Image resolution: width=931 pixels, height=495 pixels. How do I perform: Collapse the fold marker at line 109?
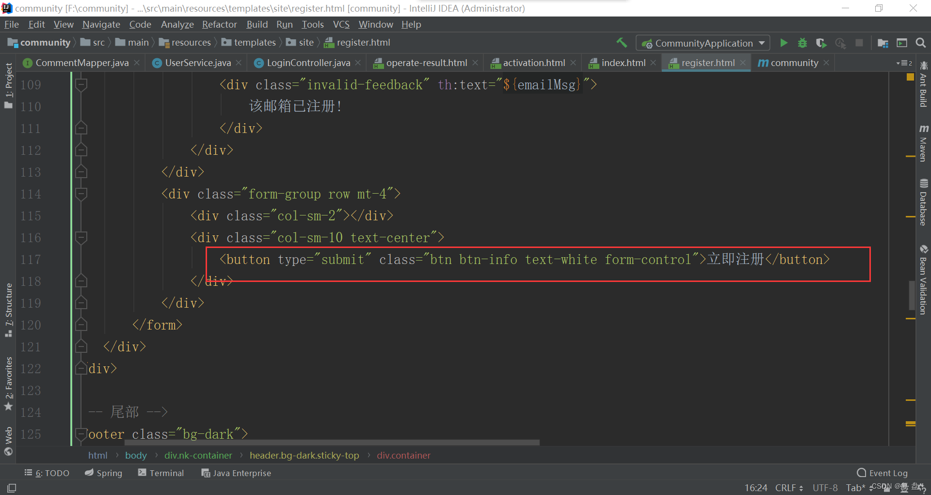(81, 85)
